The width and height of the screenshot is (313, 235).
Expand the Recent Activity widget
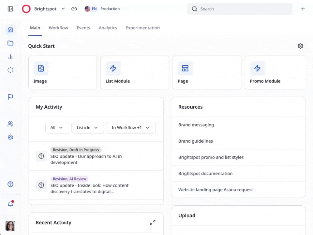[x=153, y=223]
